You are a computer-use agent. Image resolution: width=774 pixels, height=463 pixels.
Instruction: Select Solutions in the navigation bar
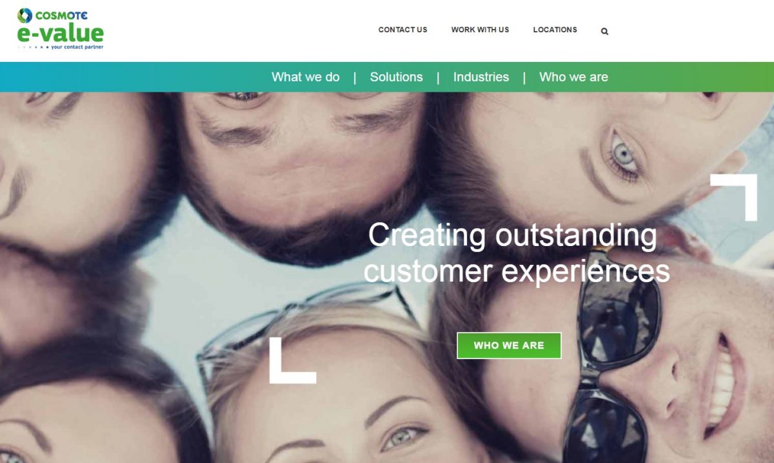pyautogui.click(x=396, y=77)
